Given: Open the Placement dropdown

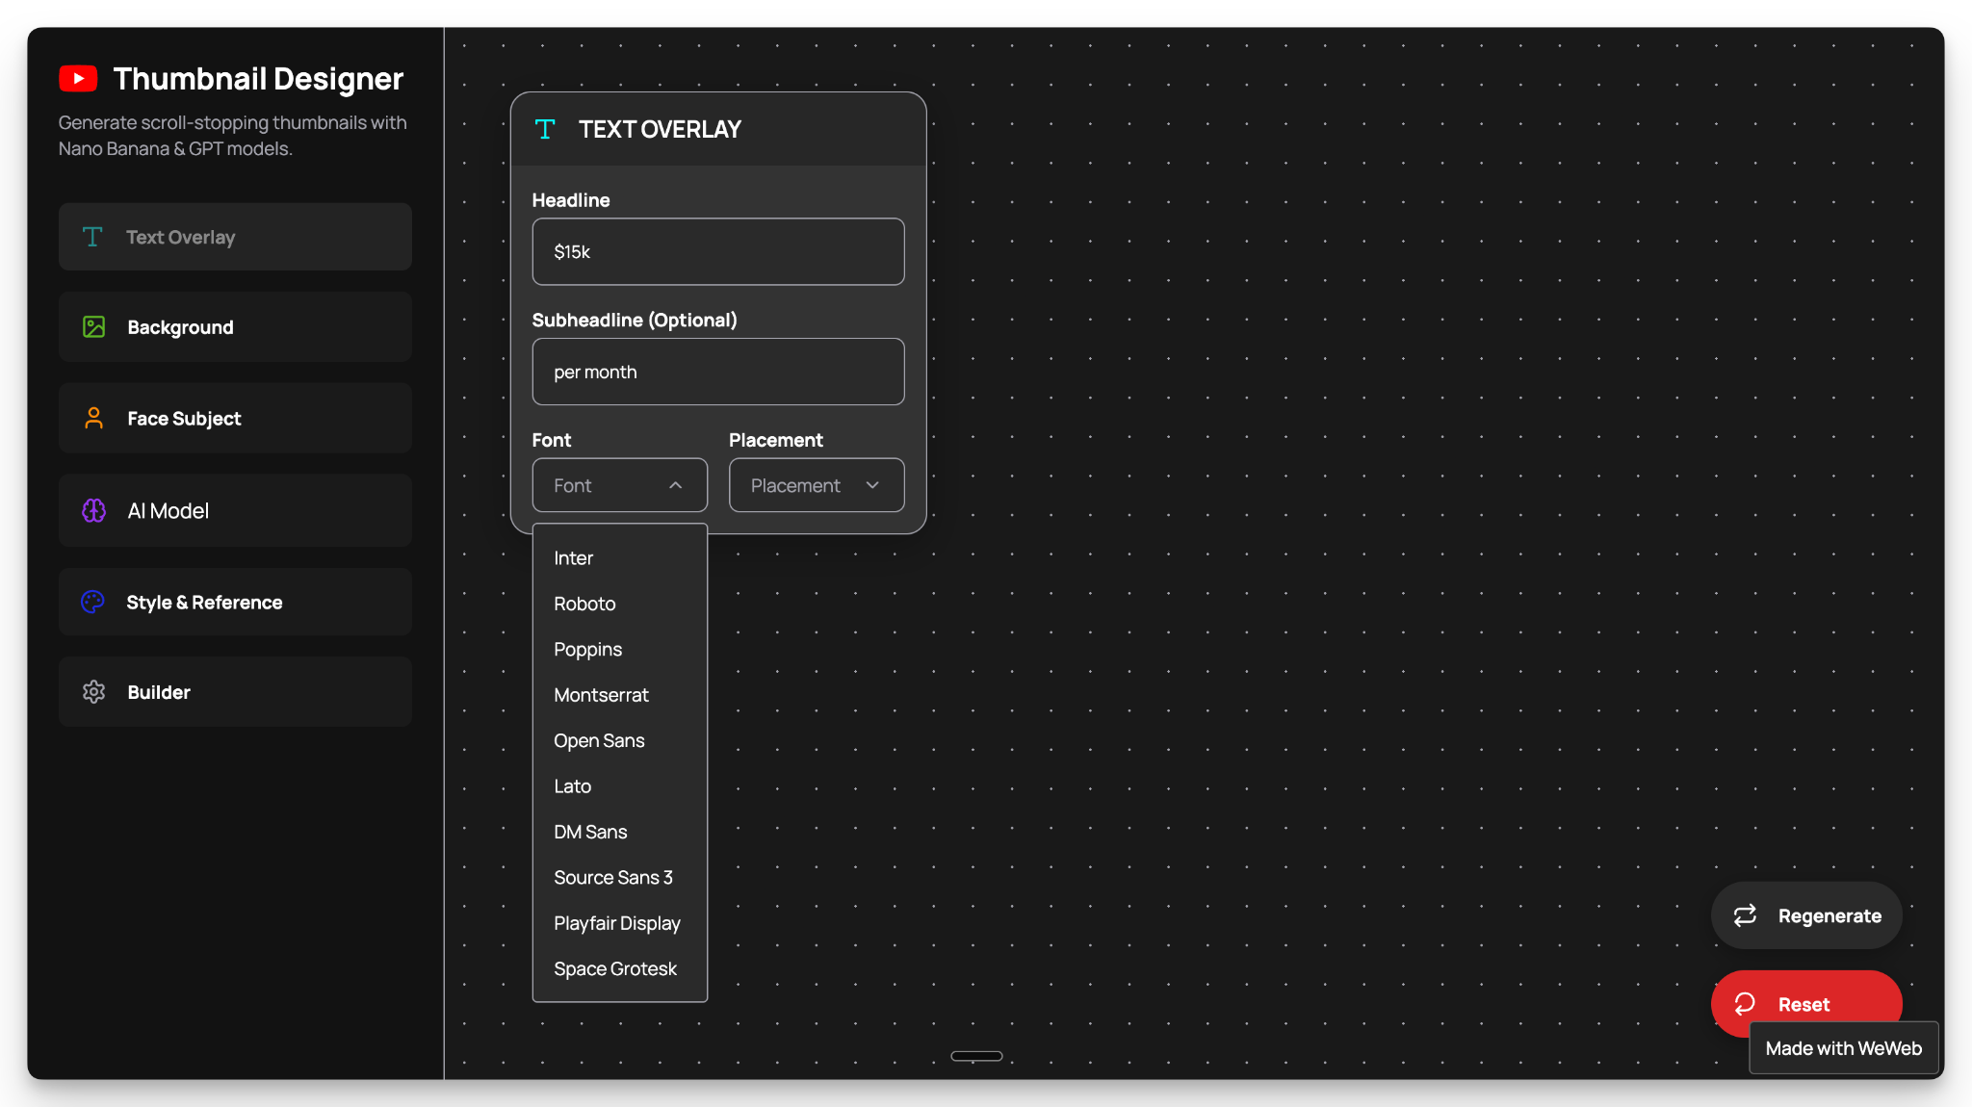Looking at the screenshot, I should [816, 485].
